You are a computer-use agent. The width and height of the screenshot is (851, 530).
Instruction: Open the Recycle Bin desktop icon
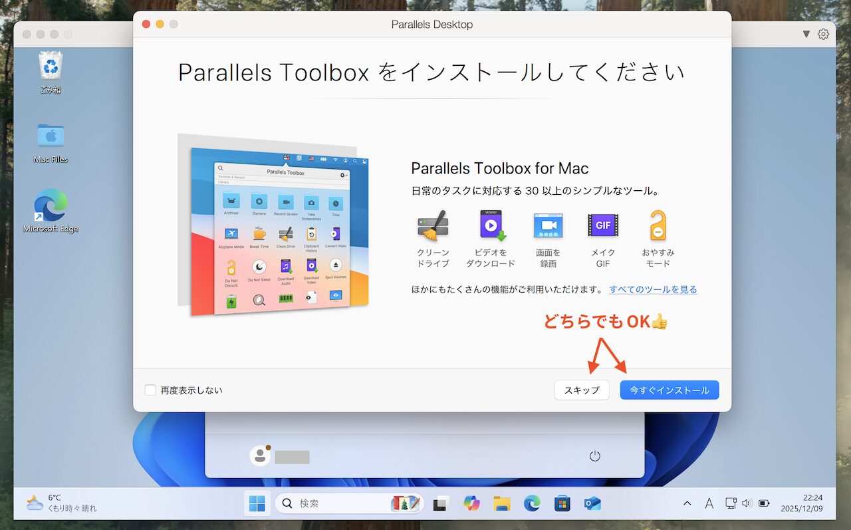(51, 66)
